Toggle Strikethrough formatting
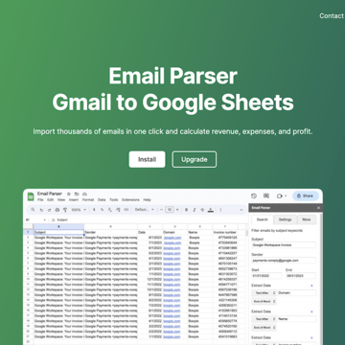This screenshot has width=345, height=345. click(202, 210)
